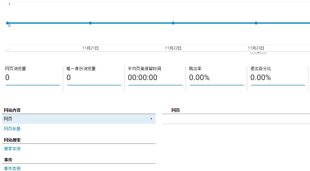Select the 退出百分比 metric tile
Viewport: 310px width, 171px height.
click(x=278, y=76)
